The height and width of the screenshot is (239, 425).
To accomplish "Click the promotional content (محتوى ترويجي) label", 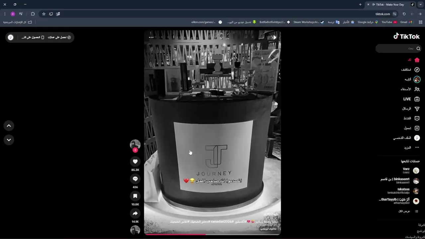I will 268,229.
